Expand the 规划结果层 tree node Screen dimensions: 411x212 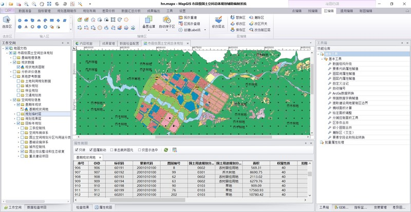pyautogui.click(x=14, y=118)
